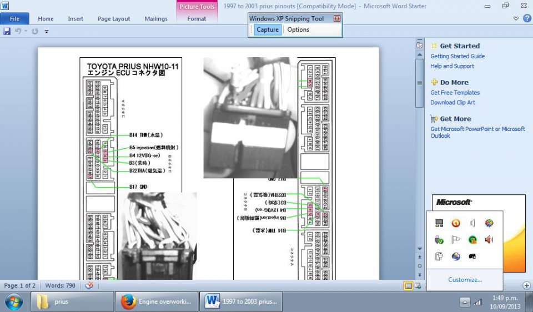Click the touchpad tray icon in popup
The width and height of the screenshot is (533, 312).
[x=439, y=223]
